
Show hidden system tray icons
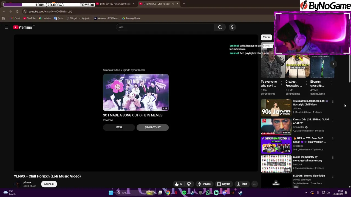click(306, 193)
